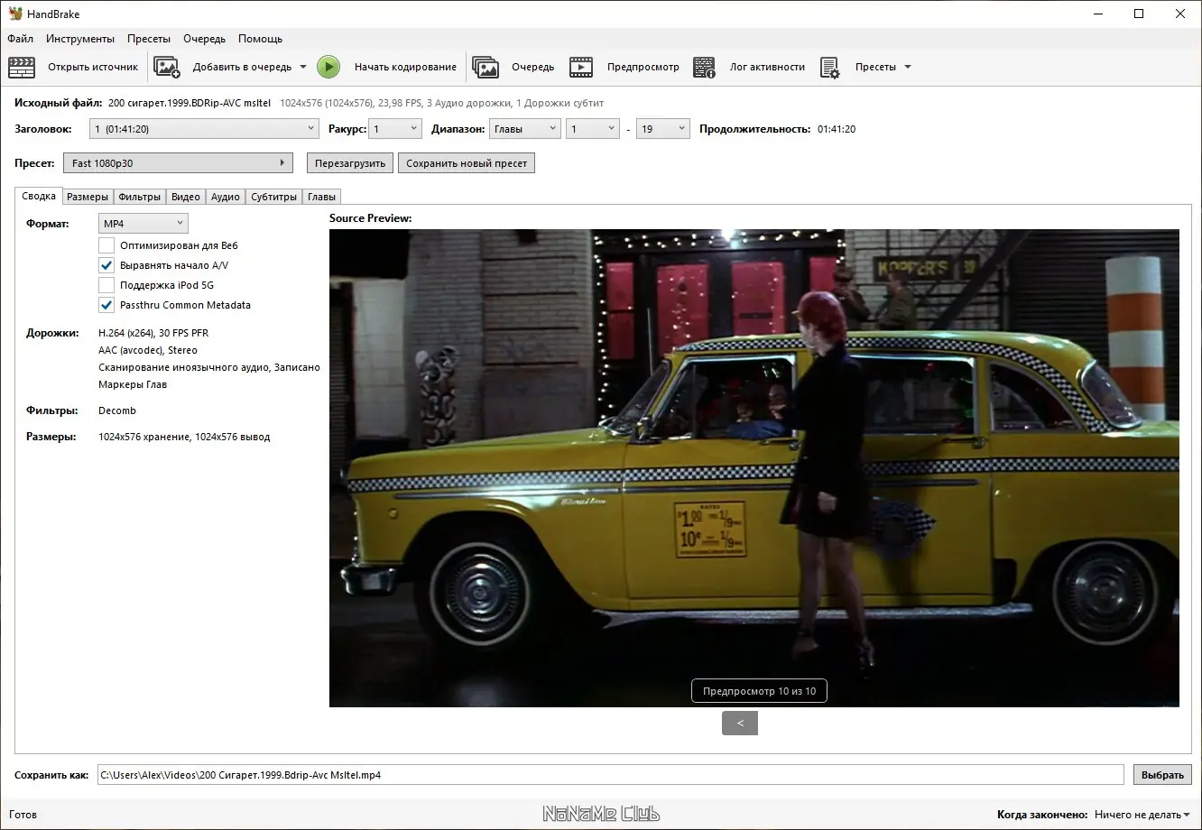Open the Activity Log icon
The width and height of the screenshot is (1202, 830).
click(704, 68)
